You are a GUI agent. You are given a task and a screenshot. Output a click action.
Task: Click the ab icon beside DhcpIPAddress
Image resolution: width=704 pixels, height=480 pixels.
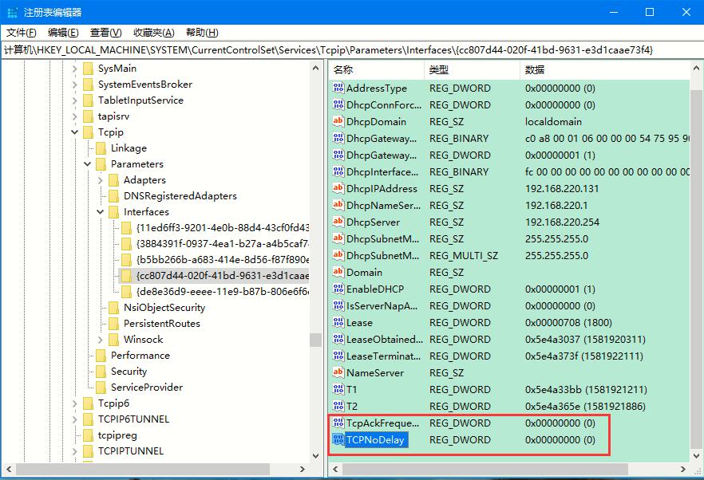tap(340, 188)
